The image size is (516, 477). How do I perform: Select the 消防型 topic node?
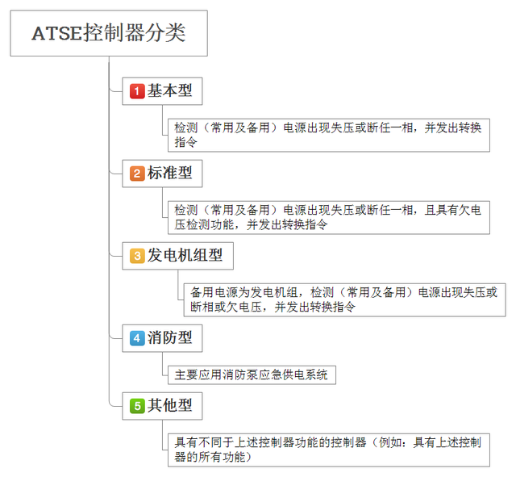click(x=162, y=338)
